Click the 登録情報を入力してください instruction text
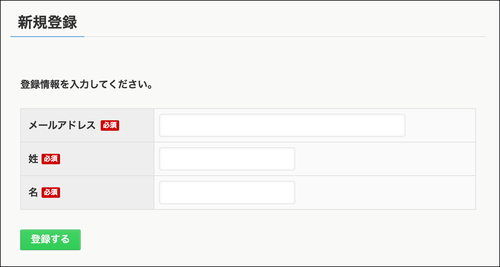The height and width of the screenshot is (267, 500). (86, 84)
